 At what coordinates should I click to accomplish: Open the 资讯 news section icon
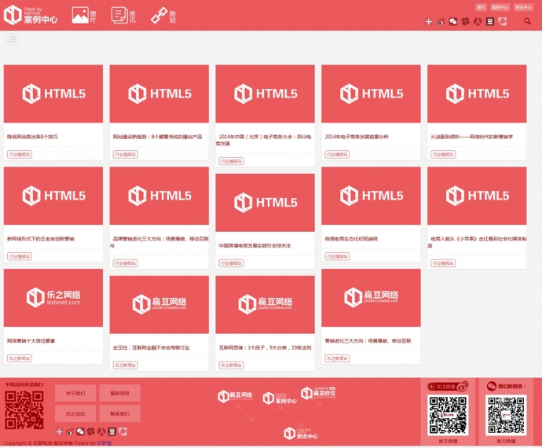click(x=123, y=16)
